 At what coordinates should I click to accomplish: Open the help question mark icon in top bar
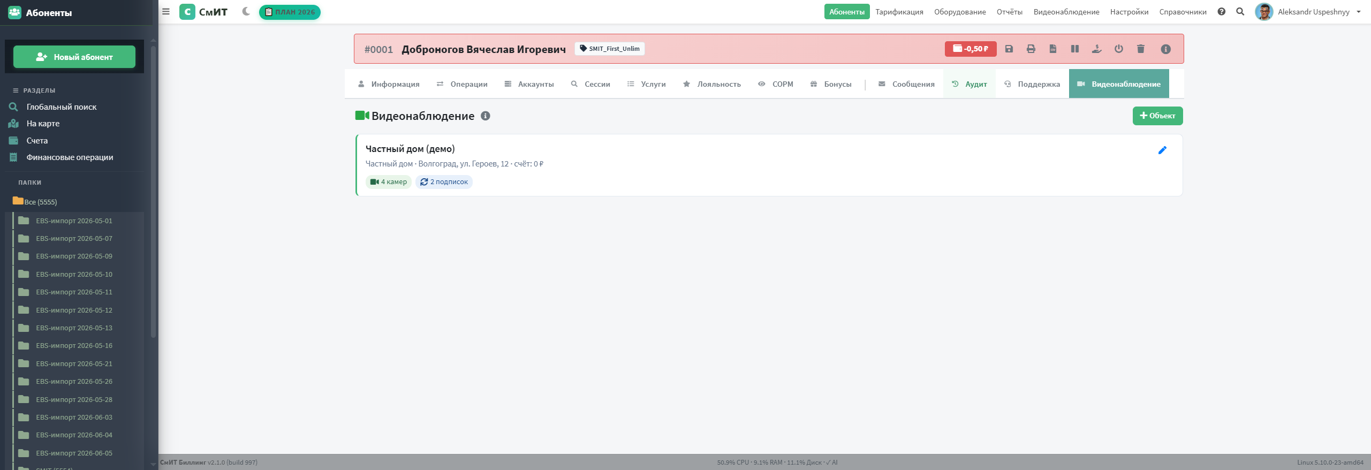coord(1221,12)
